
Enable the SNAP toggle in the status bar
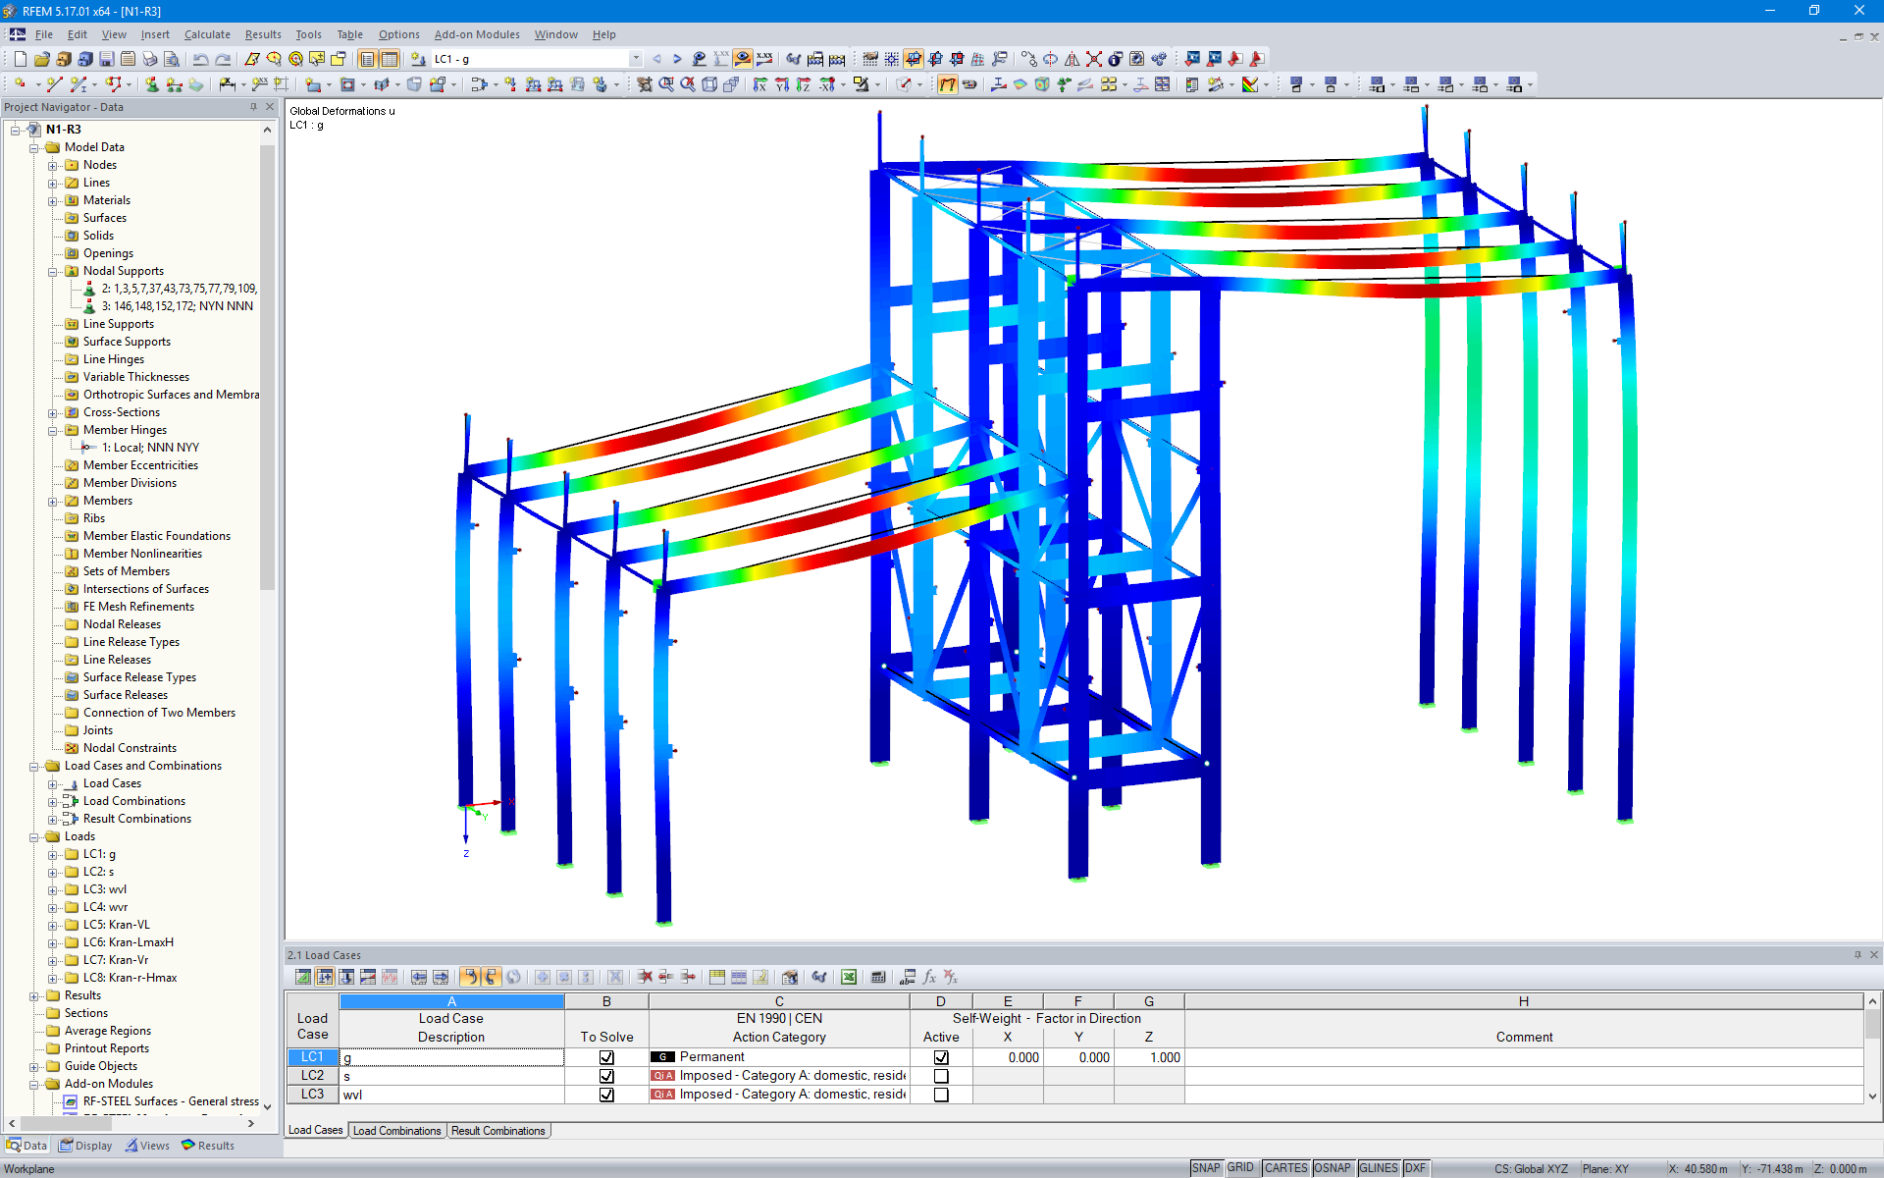1205,1167
